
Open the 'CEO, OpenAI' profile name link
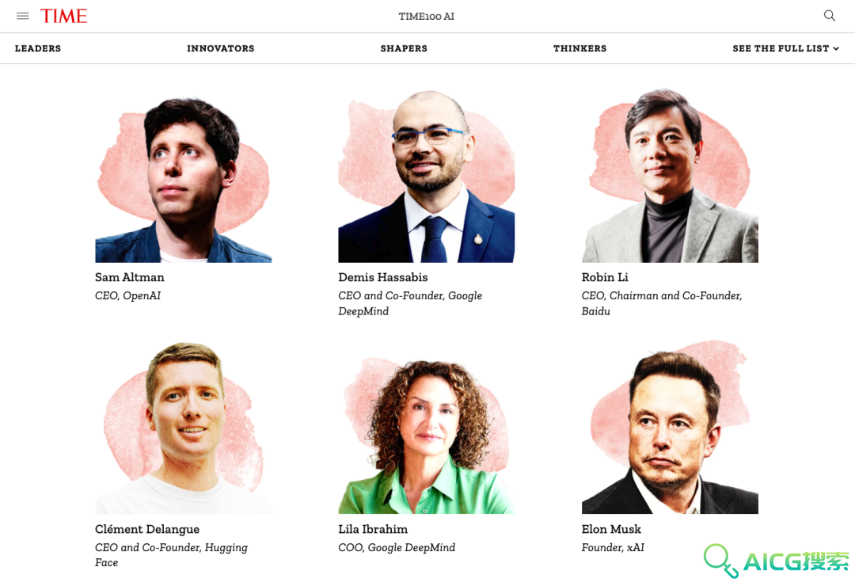pyautogui.click(x=129, y=277)
